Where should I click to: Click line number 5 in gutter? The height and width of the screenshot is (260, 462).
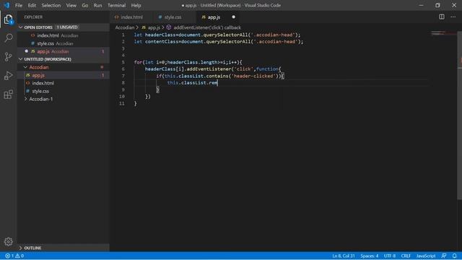[123, 62]
